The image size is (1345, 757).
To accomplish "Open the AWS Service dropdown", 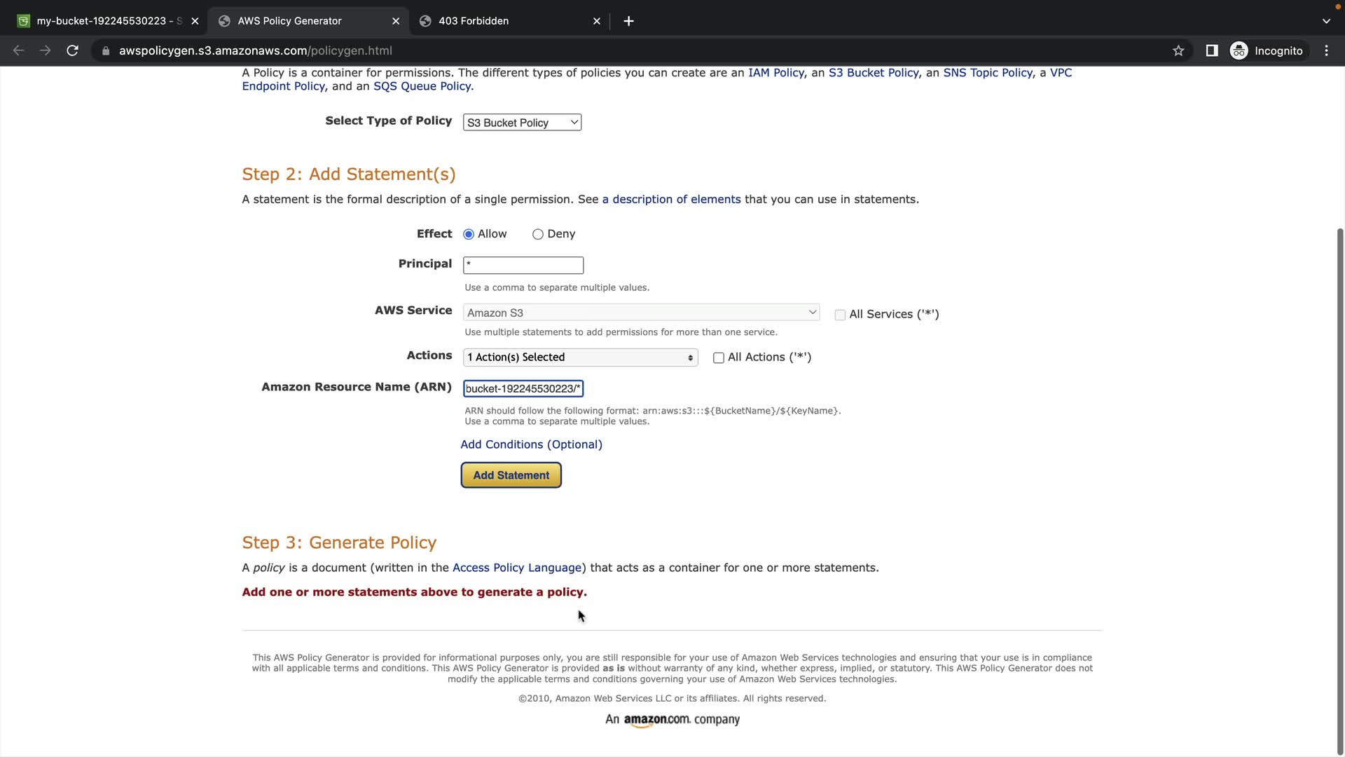I will 641,313.
